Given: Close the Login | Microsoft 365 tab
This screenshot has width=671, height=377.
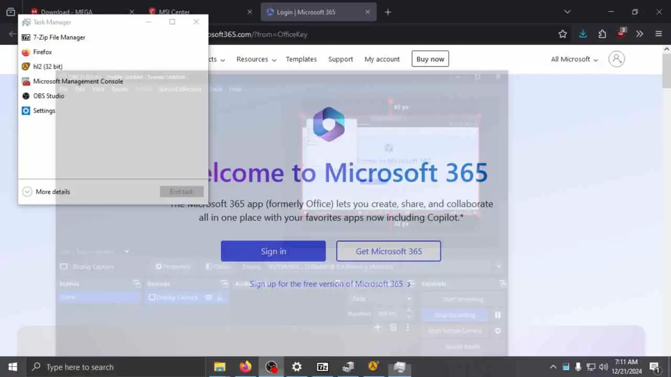Looking at the screenshot, I should tap(367, 12).
